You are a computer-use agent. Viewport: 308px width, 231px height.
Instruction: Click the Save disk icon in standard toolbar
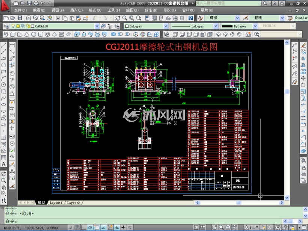pos(20,18)
